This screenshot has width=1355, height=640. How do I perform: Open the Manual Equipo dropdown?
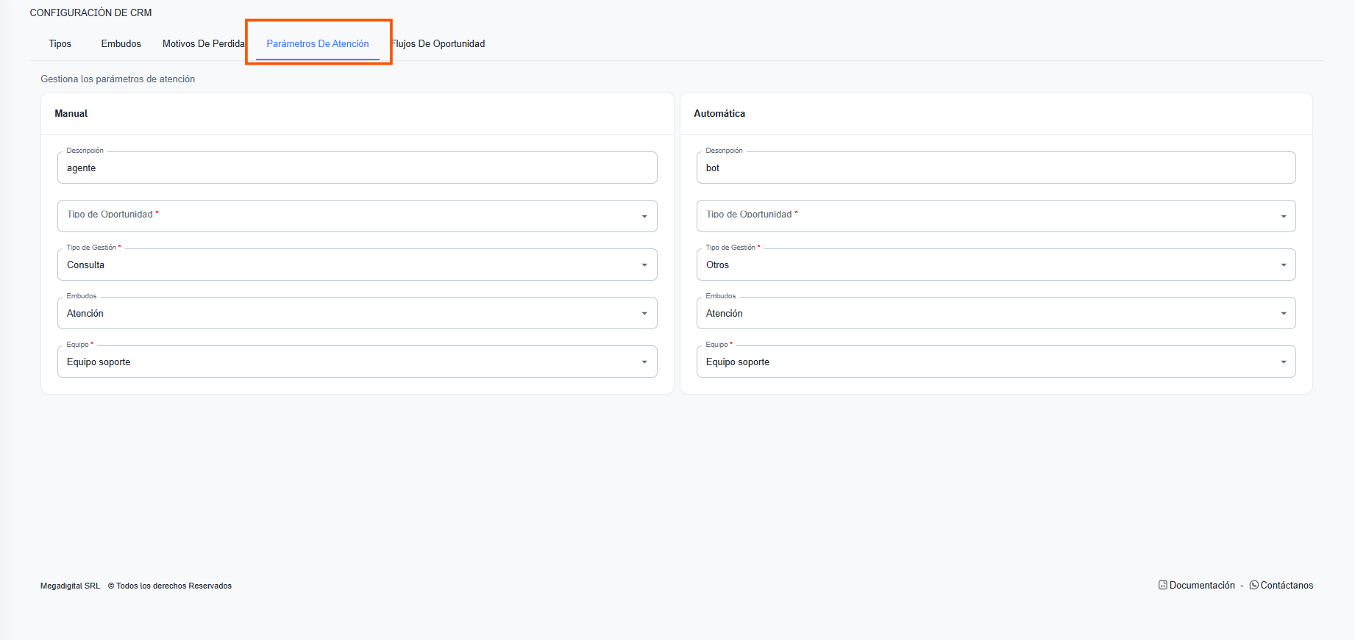pos(357,362)
